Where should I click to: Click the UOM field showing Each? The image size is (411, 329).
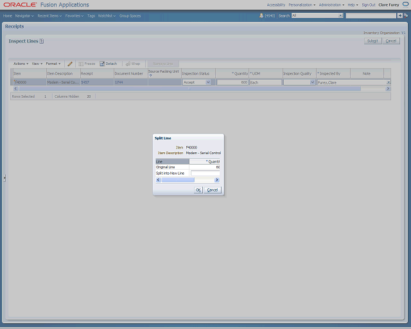pos(266,82)
